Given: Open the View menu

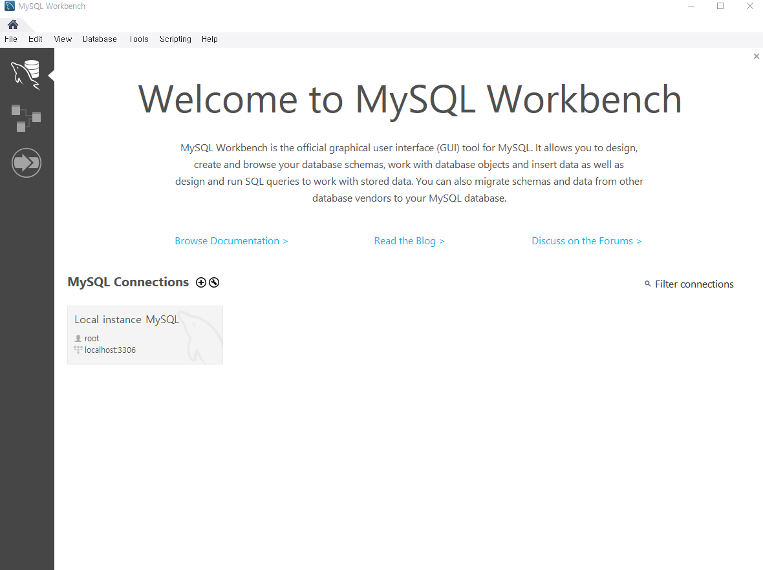Looking at the screenshot, I should click(63, 39).
